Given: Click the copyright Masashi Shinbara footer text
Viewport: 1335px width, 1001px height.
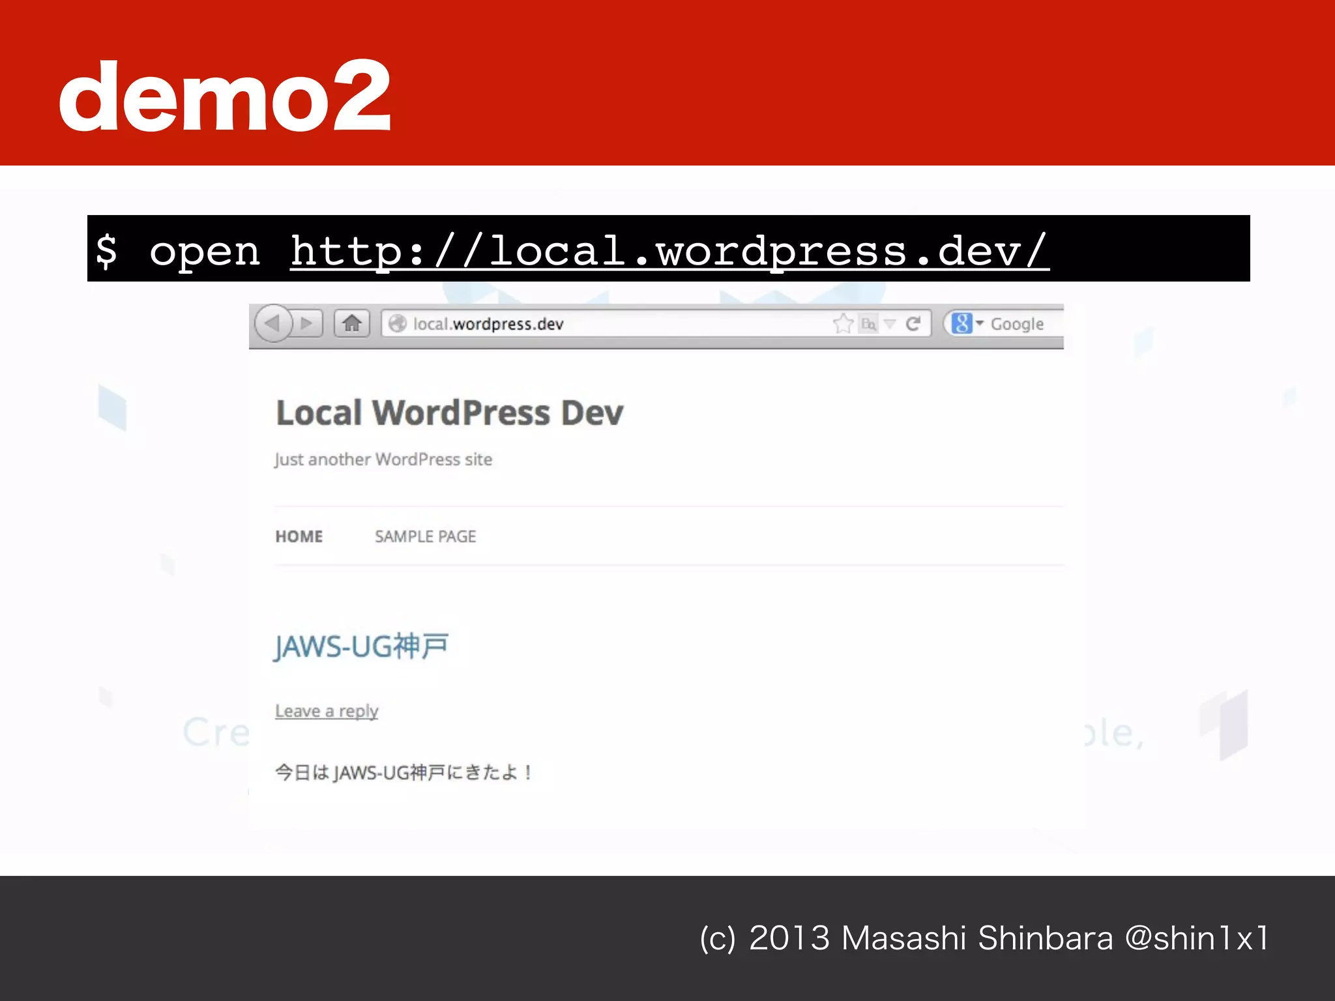Looking at the screenshot, I should pyautogui.click(x=984, y=938).
